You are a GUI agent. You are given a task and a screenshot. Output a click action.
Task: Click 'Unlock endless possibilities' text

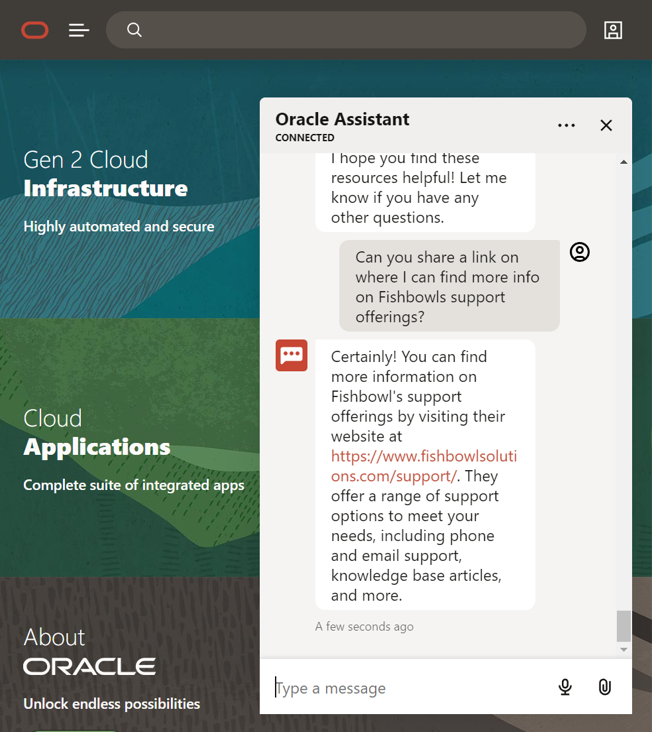[112, 703]
